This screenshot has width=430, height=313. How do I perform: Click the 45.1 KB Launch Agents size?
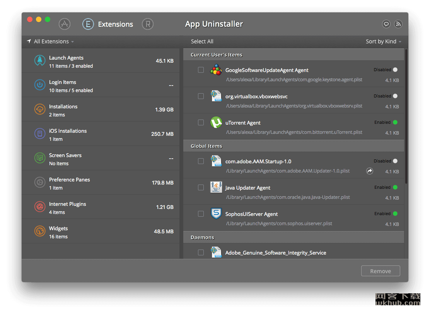(165, 61)
